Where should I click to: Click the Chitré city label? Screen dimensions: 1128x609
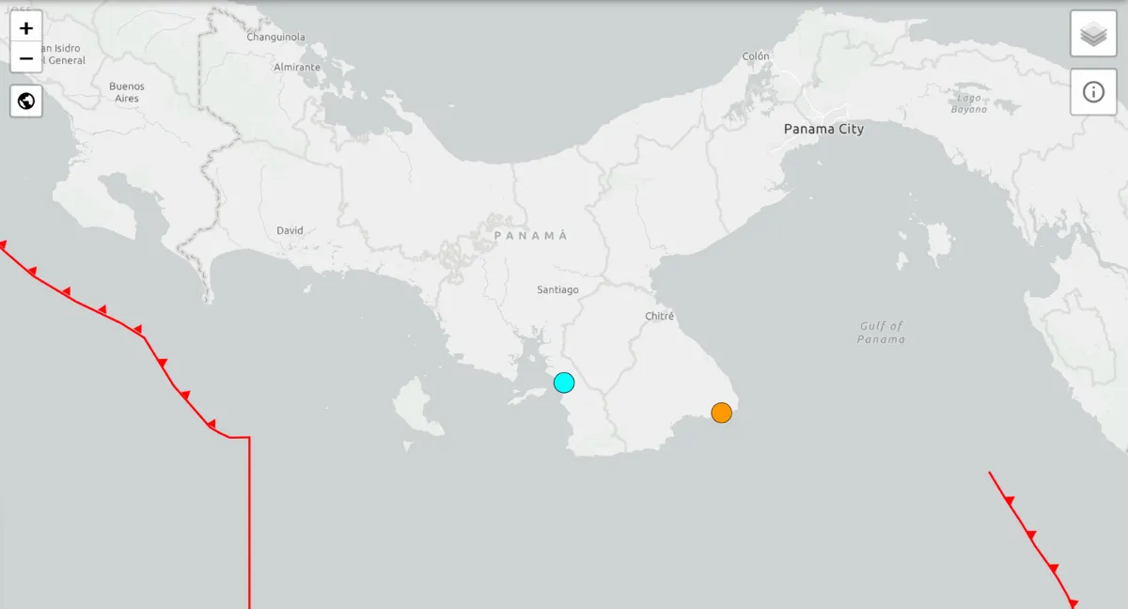click(x=660, y=317)
